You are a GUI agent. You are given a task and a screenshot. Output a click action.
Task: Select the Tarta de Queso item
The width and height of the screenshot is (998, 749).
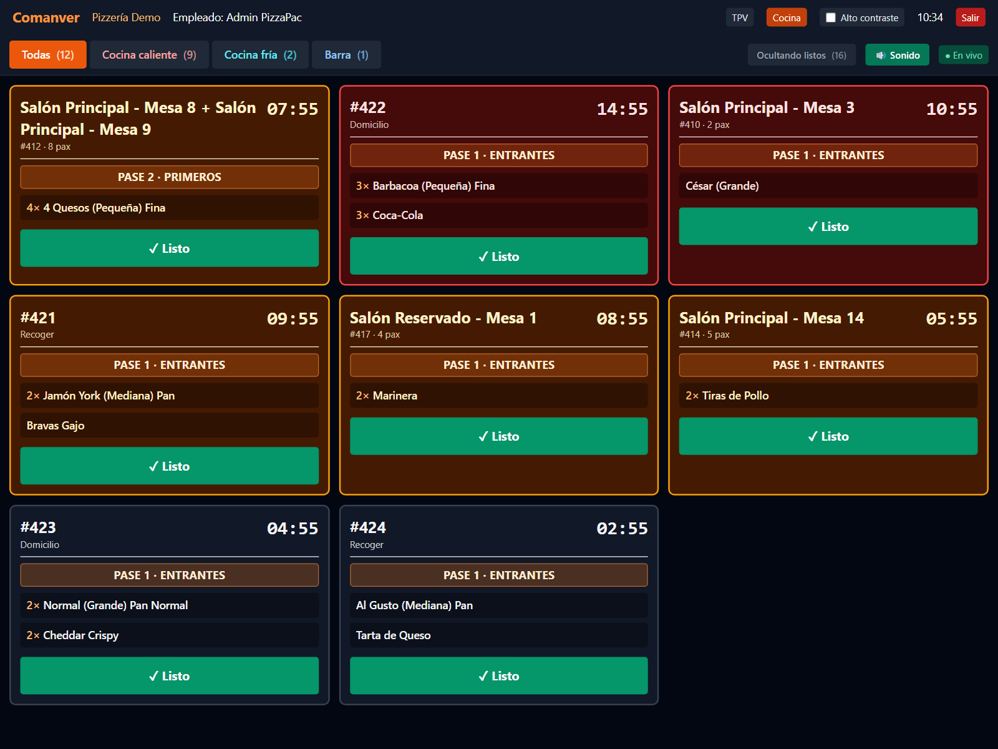(499, 635)
